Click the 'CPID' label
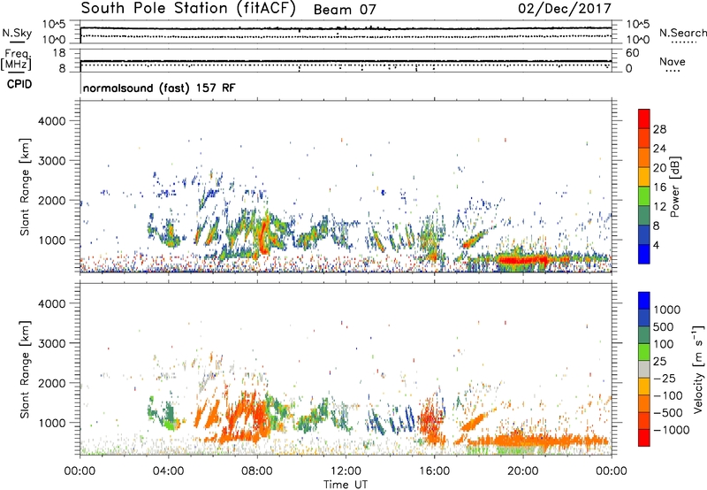Screen dimensions: 707x490 tap(19, 84)
